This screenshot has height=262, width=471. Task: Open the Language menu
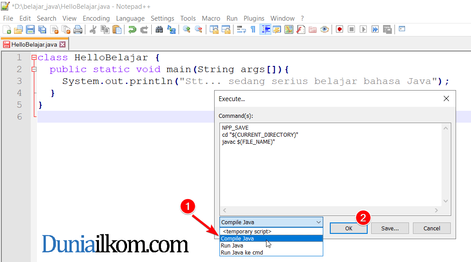130,18
